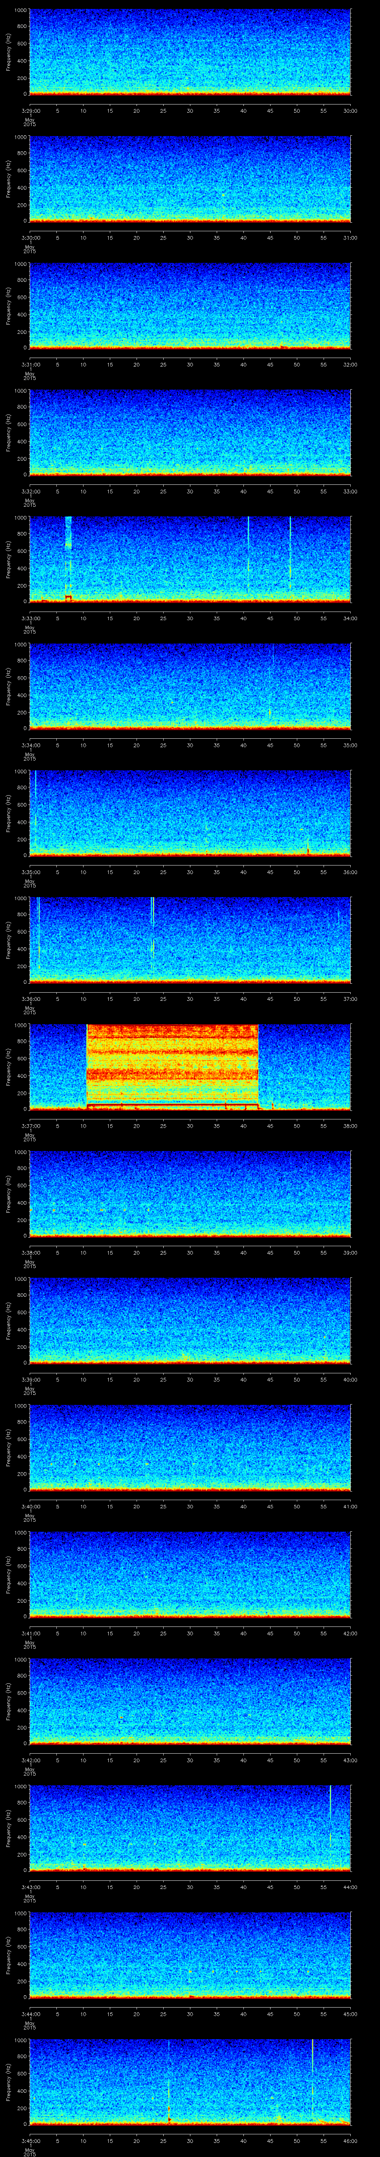This screenshot has height=2157, width=380.
Task: Click the Frequency (Hz) axis label of the 3:37:00 panel
Action: click(x=9, y=1066)
